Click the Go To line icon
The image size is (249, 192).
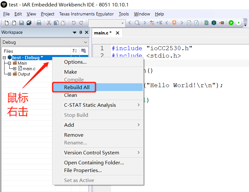point(159,23)
